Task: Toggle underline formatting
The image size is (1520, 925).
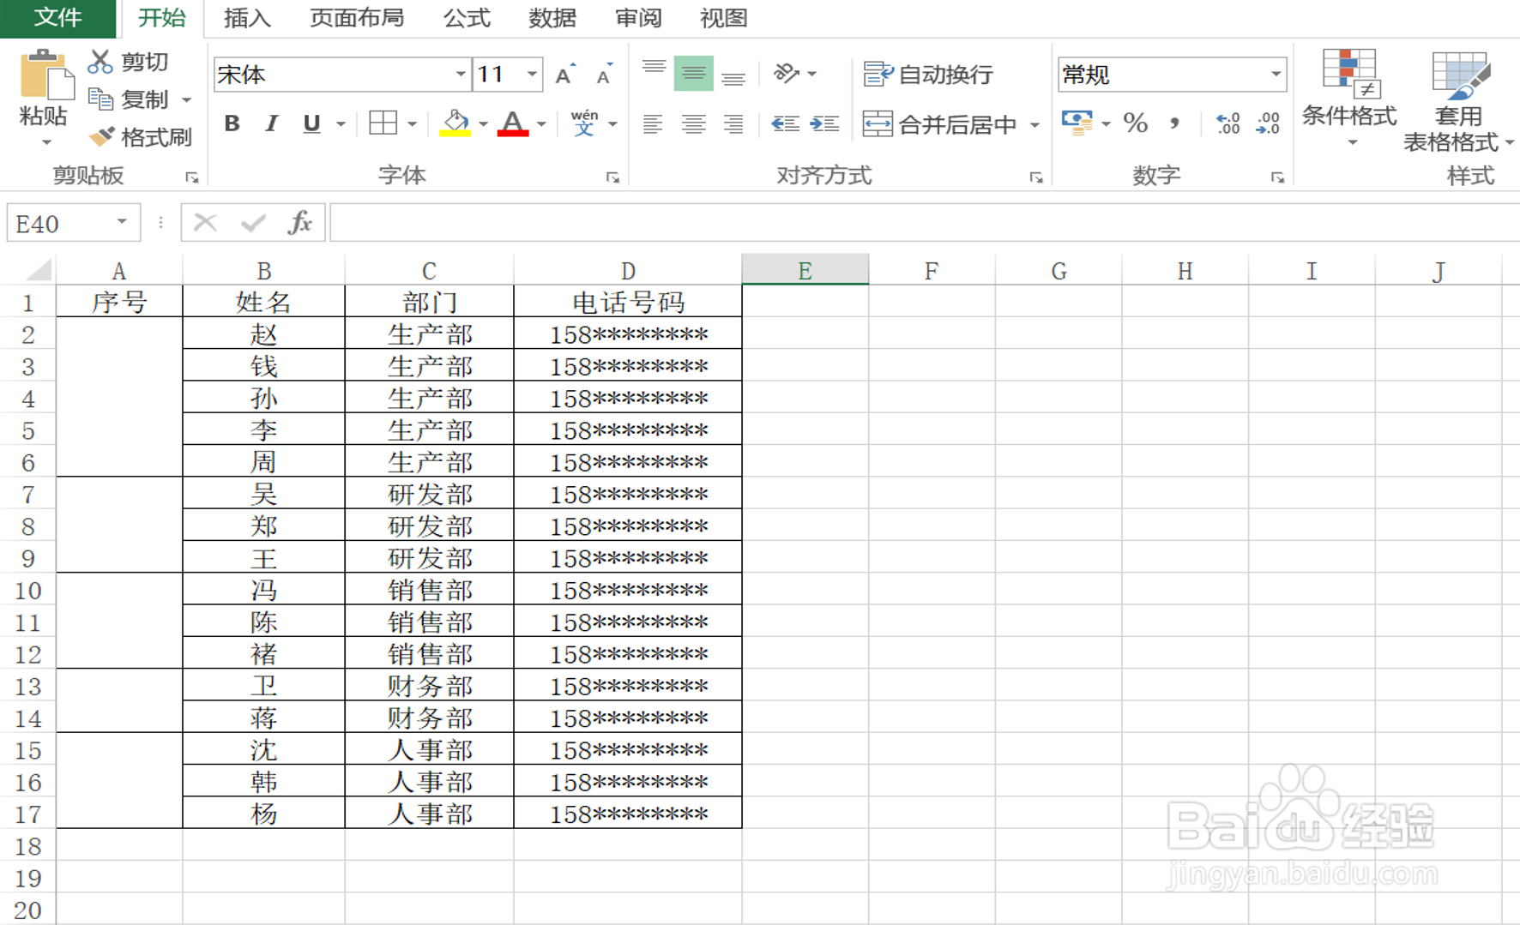Action: [x=310, y=123]
